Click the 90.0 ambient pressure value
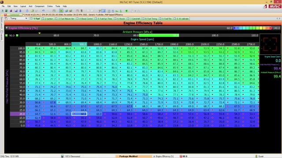This screenshot has width=282, height=158. (12, 36)
